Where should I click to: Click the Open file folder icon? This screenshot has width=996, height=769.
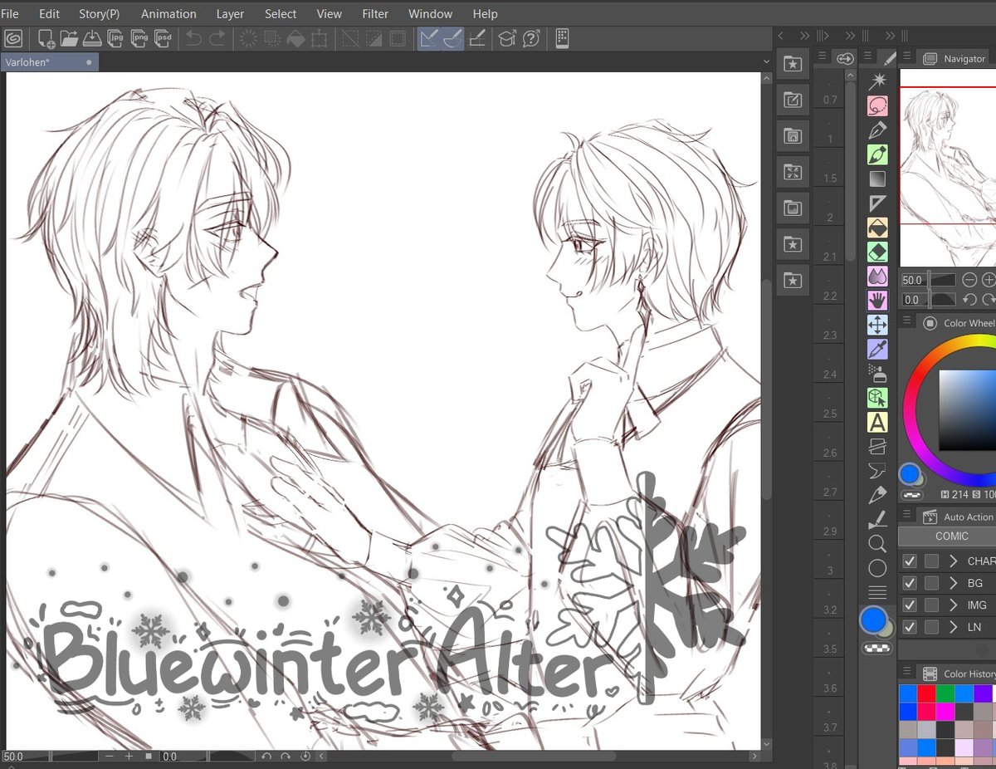(x=69, y=38)
